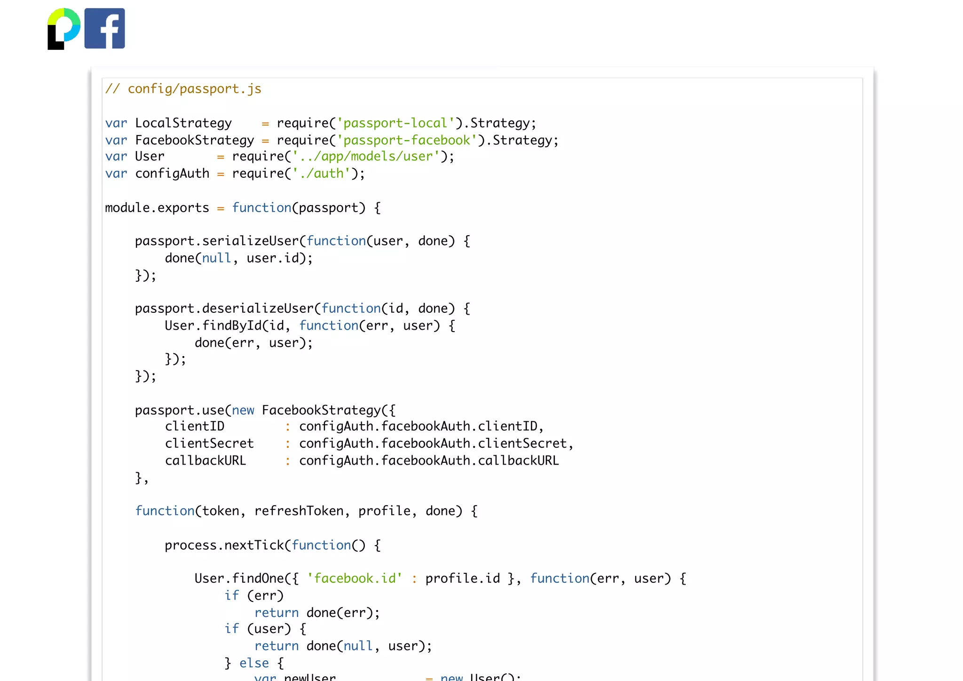The width and height of the screenshot is (963, 681).
Task: Click the Facebook logo icon
Action: pyautogui.click(x=104, y=29)
